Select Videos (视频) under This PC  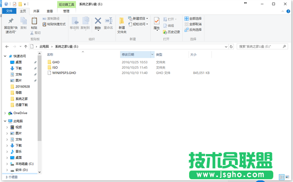point(18,127)
